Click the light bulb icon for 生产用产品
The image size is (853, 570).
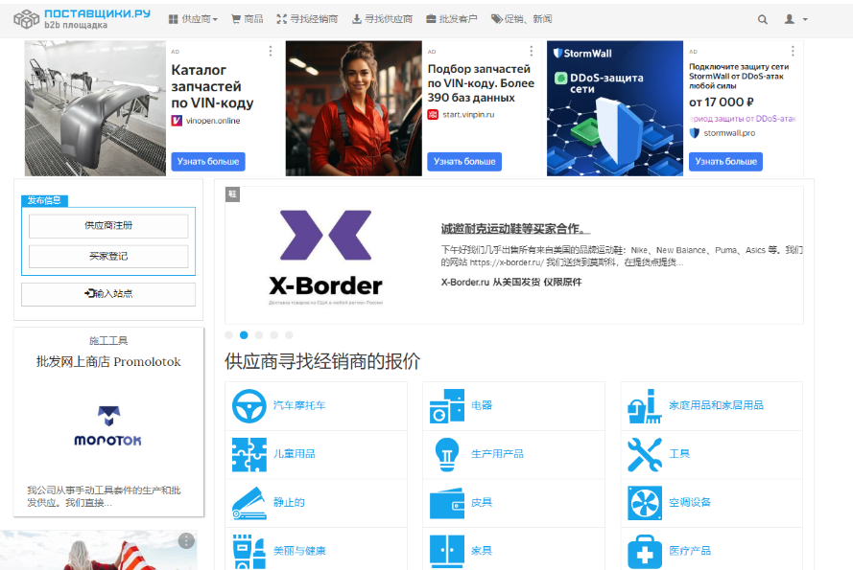click(x=447, y=454)
